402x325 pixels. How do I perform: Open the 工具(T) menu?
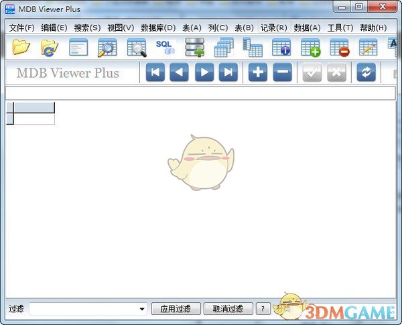[340, 27]
